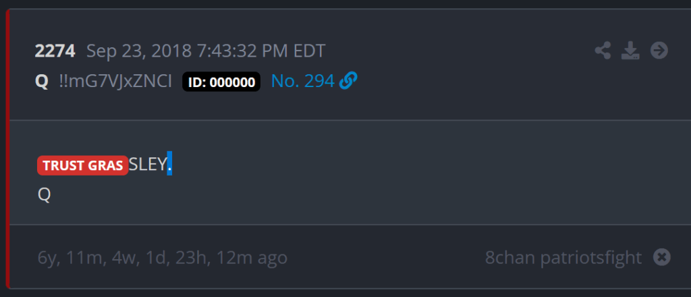The image size is (691, 297).
Task: Open the No. 294 link
Action: coord(302,81)
